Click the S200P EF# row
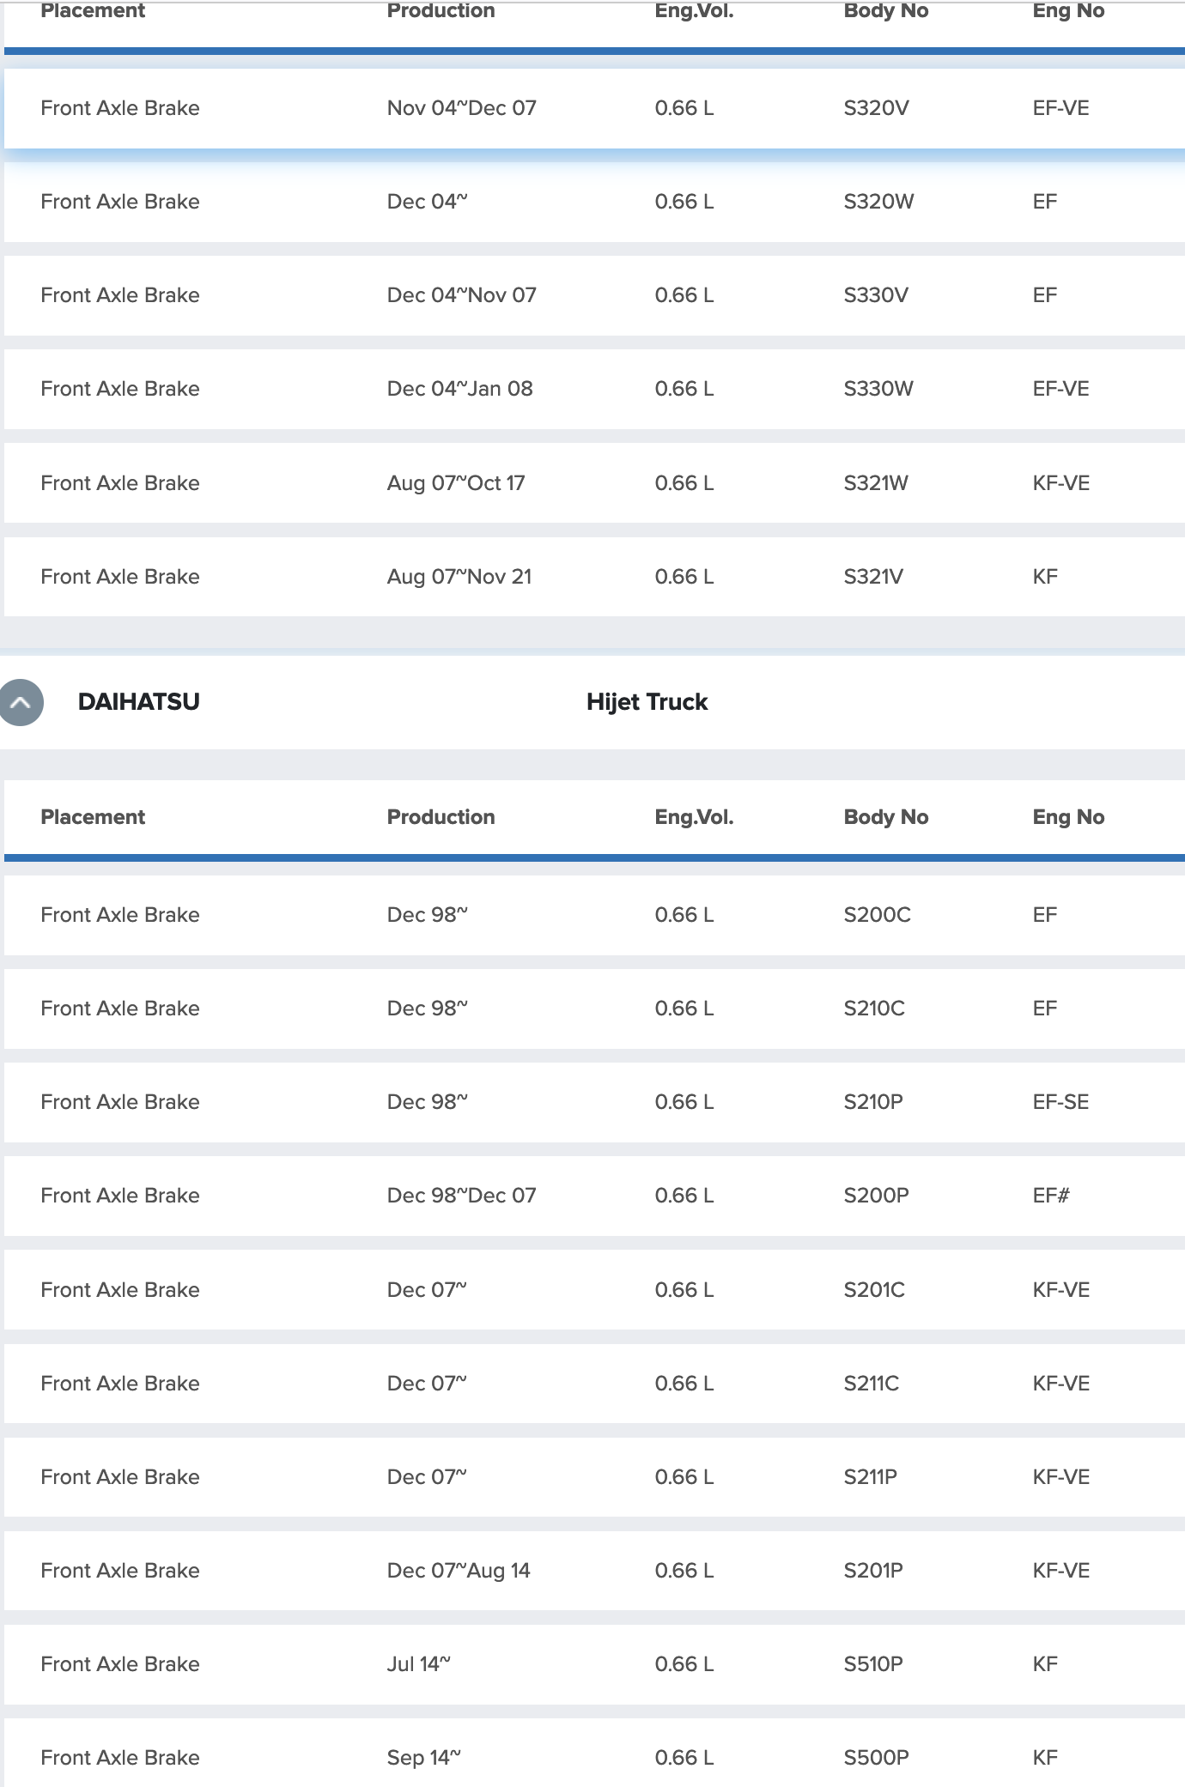 [594, 1196]
